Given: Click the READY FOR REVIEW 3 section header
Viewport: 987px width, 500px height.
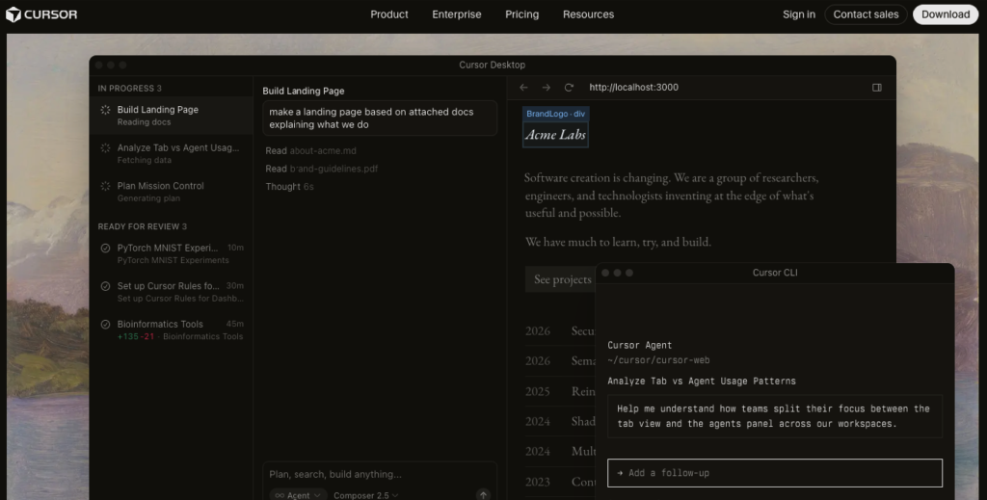Looking at the screenshot, I should [143, 226].
